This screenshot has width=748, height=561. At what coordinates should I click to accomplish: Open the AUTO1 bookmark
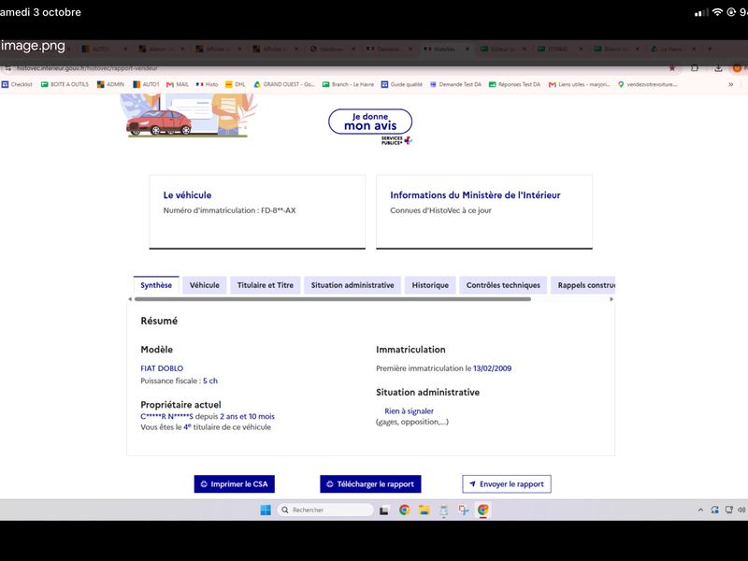(146, 84)
